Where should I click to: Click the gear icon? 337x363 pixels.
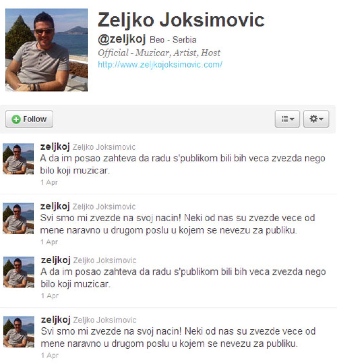click(x=313, y=119)
